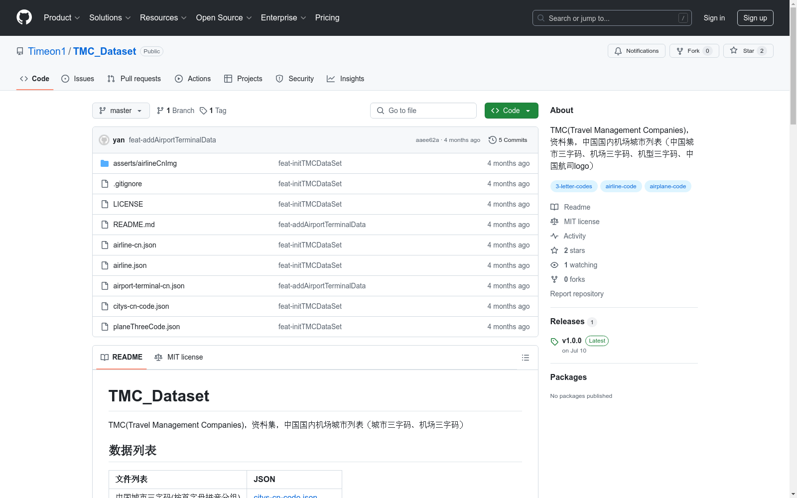View the Insights tab
The height and width of the screenshot is (498, 797).
click(x=345, y=79)
